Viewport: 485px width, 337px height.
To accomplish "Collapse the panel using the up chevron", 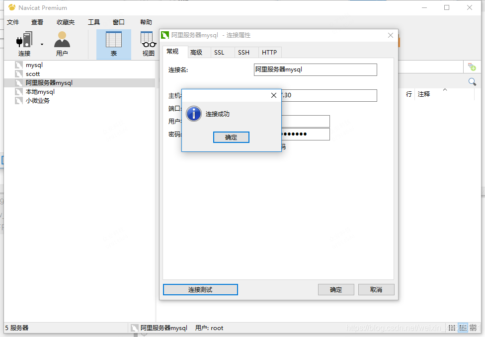I will click(x=445, y=89).
